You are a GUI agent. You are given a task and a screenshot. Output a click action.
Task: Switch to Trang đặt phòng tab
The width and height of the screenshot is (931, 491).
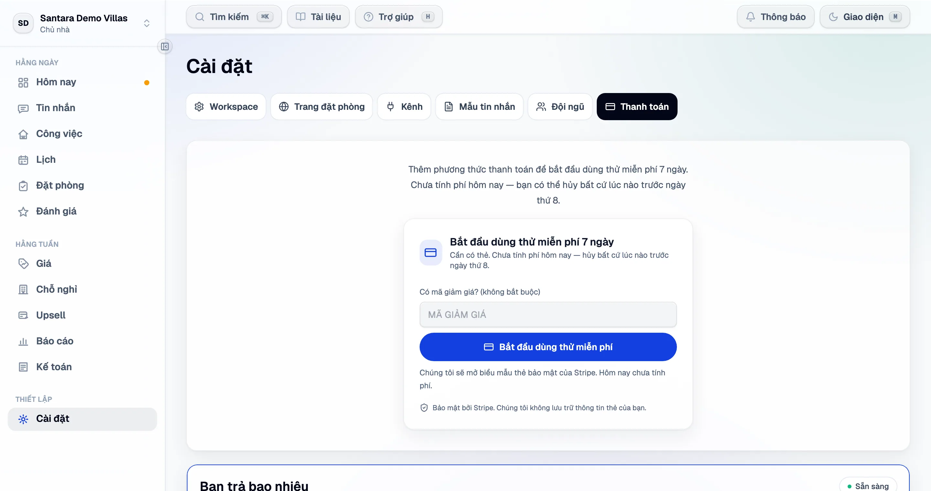click(x=322, y=107)
